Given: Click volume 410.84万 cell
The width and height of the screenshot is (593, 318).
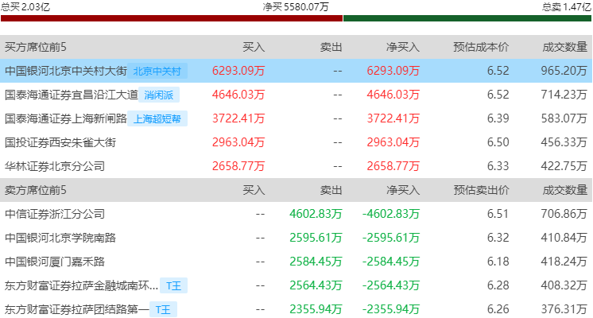Looking at the screenshot, I should tap(564, 238).
